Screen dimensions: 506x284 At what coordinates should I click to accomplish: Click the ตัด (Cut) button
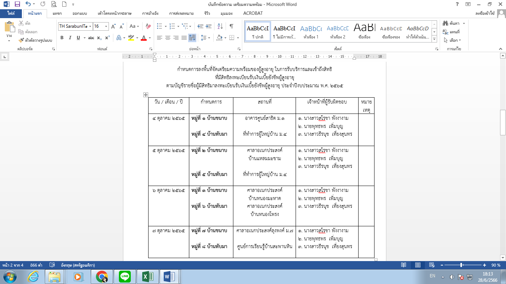point(24,23)
